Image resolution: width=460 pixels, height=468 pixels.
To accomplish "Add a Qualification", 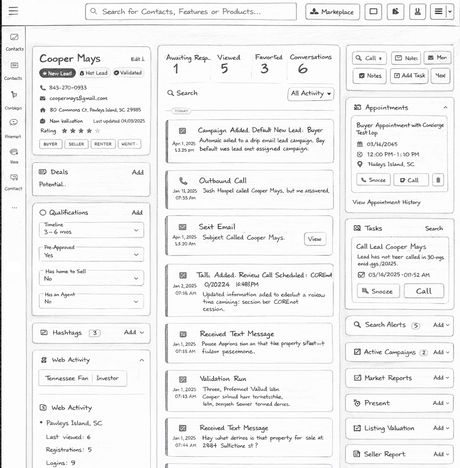I will [137, 212].
